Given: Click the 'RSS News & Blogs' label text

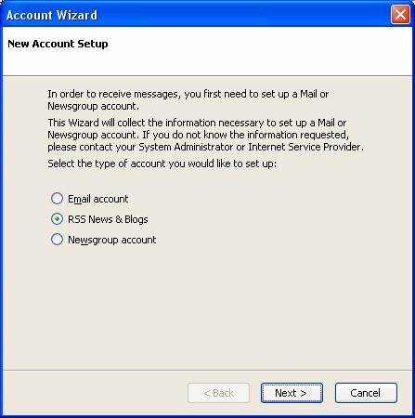Looking at the screenshot, I should click(108, 219).
